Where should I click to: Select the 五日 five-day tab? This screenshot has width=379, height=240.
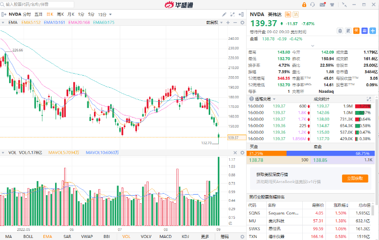38,15
